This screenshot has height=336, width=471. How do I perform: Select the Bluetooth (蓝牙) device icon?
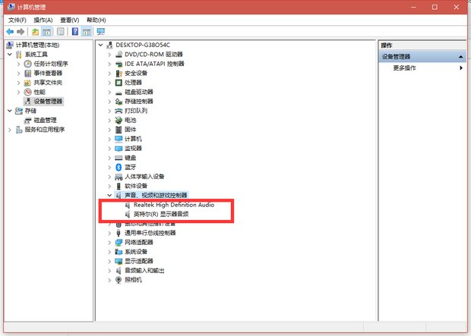click(119, 167)
